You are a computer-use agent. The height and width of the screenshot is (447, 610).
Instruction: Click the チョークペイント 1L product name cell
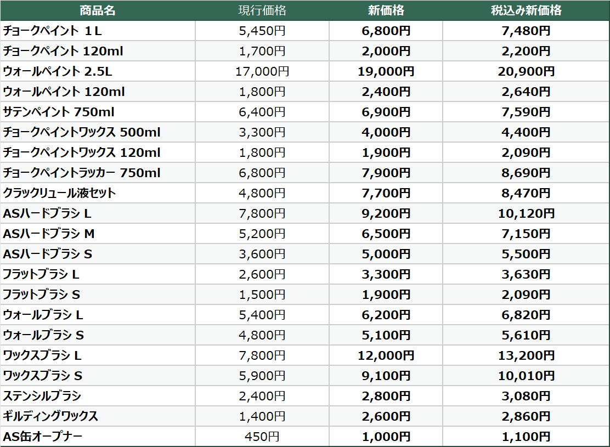(53, 31)
